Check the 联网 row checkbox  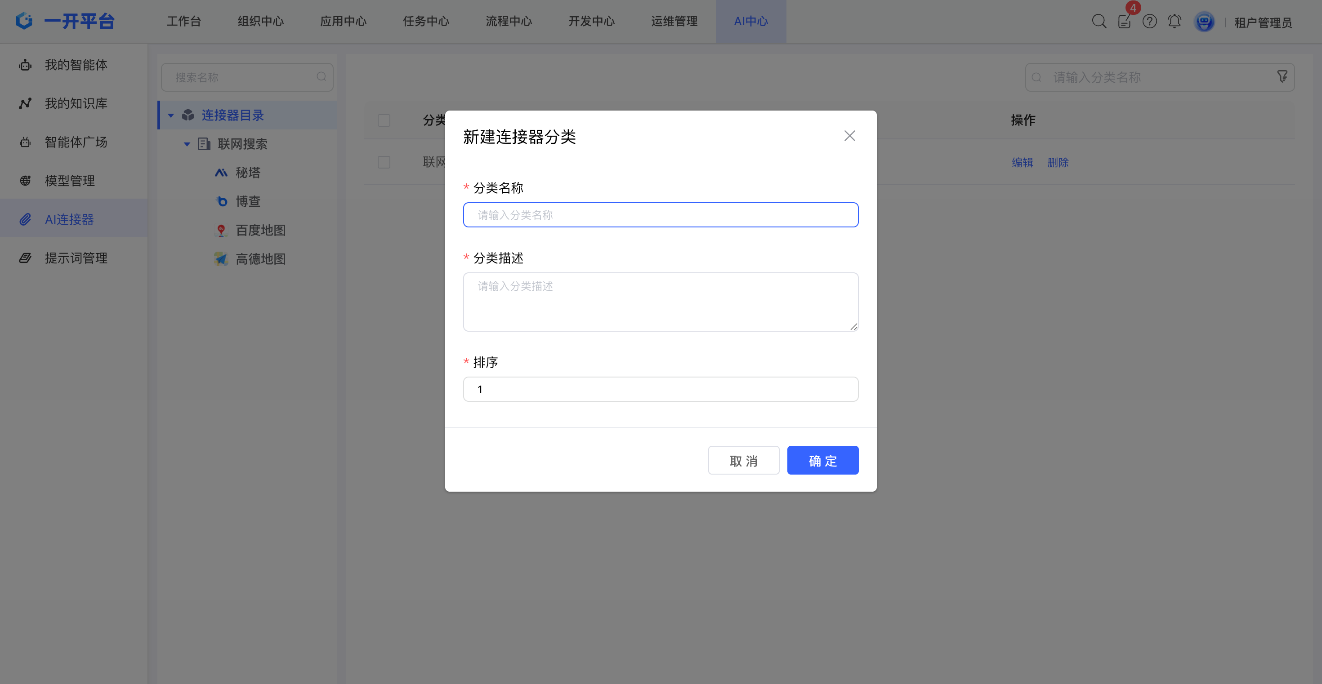point(384,163)
